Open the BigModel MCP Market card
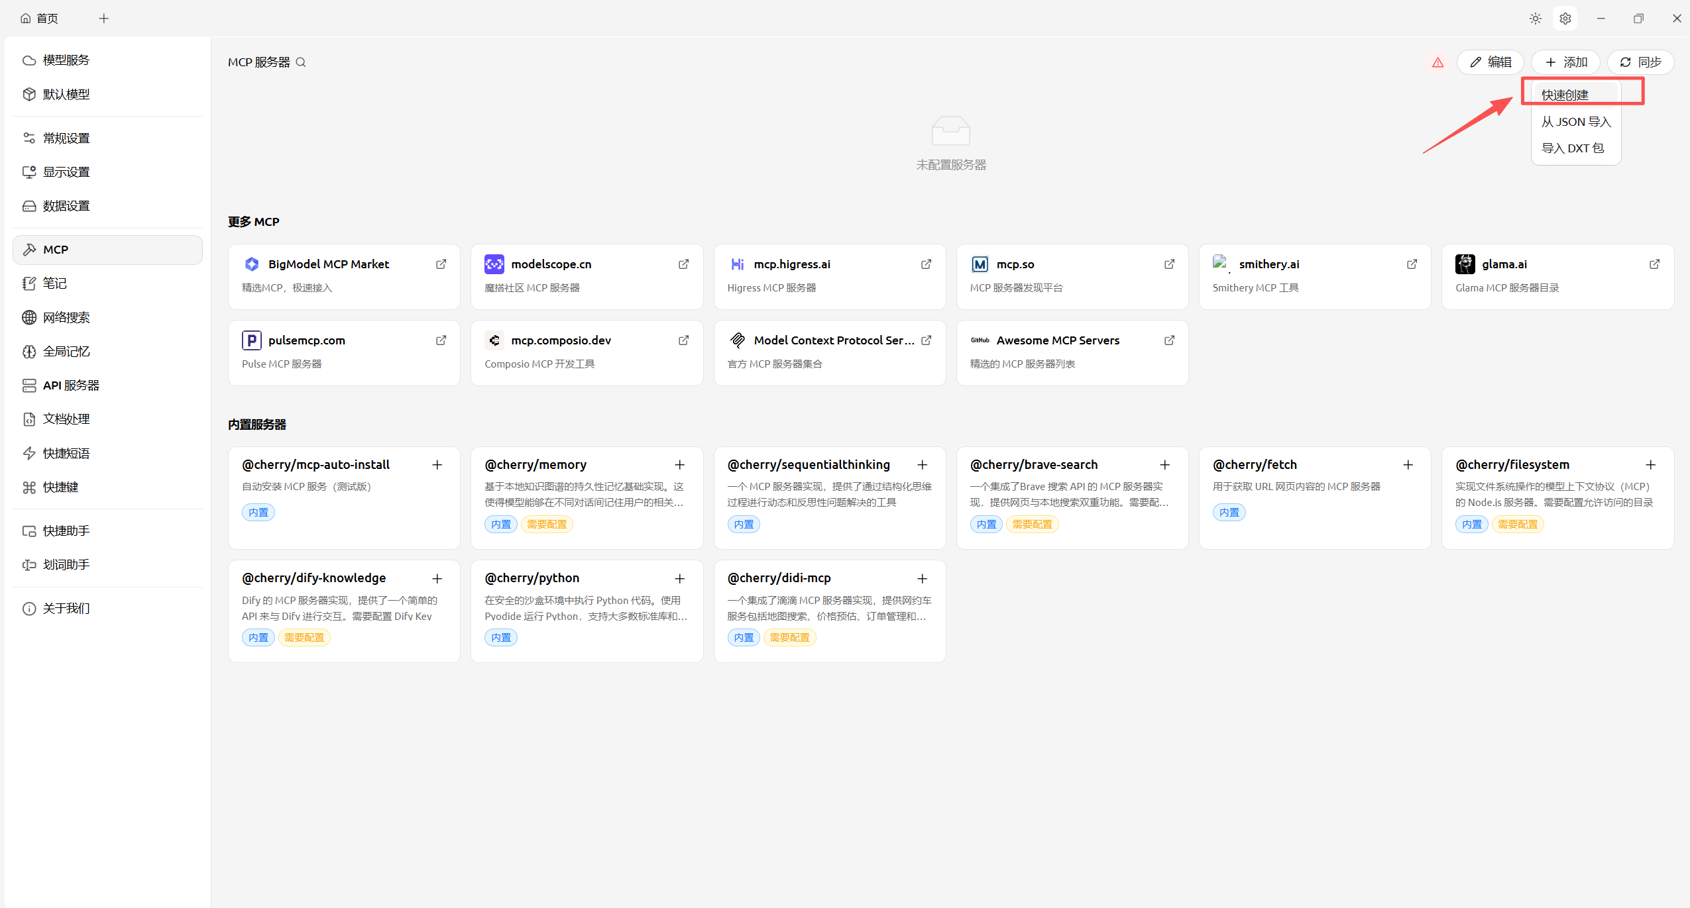The height and width of the screenshot is (908, 1690). click(329, 264)
